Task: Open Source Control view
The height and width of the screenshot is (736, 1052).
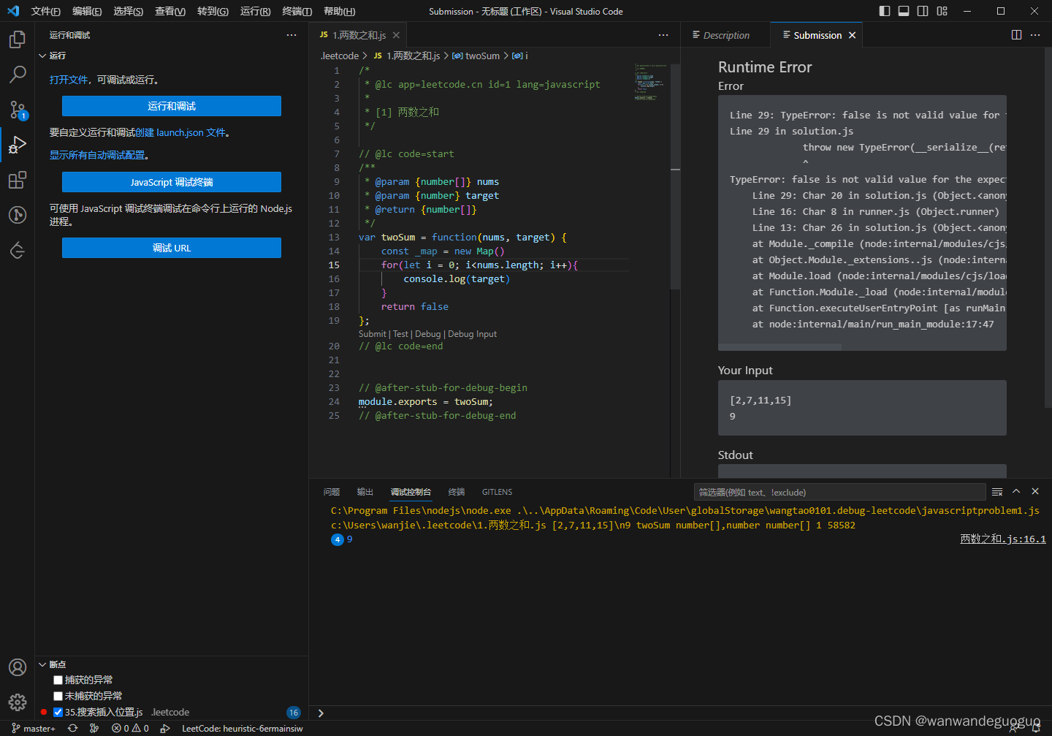Action: tap(18, 110)
